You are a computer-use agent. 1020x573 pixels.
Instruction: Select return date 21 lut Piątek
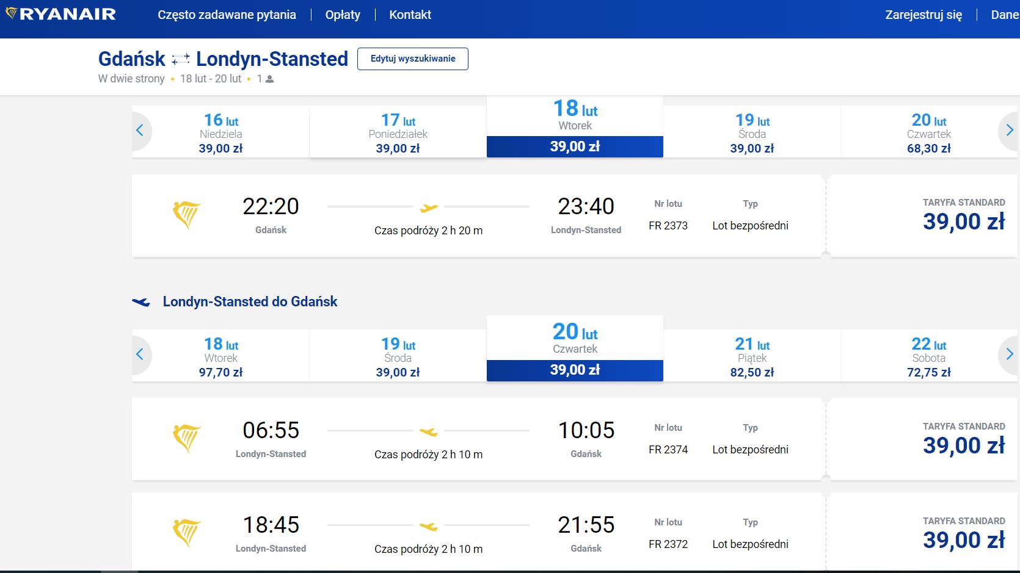click(x=752, y=356)
